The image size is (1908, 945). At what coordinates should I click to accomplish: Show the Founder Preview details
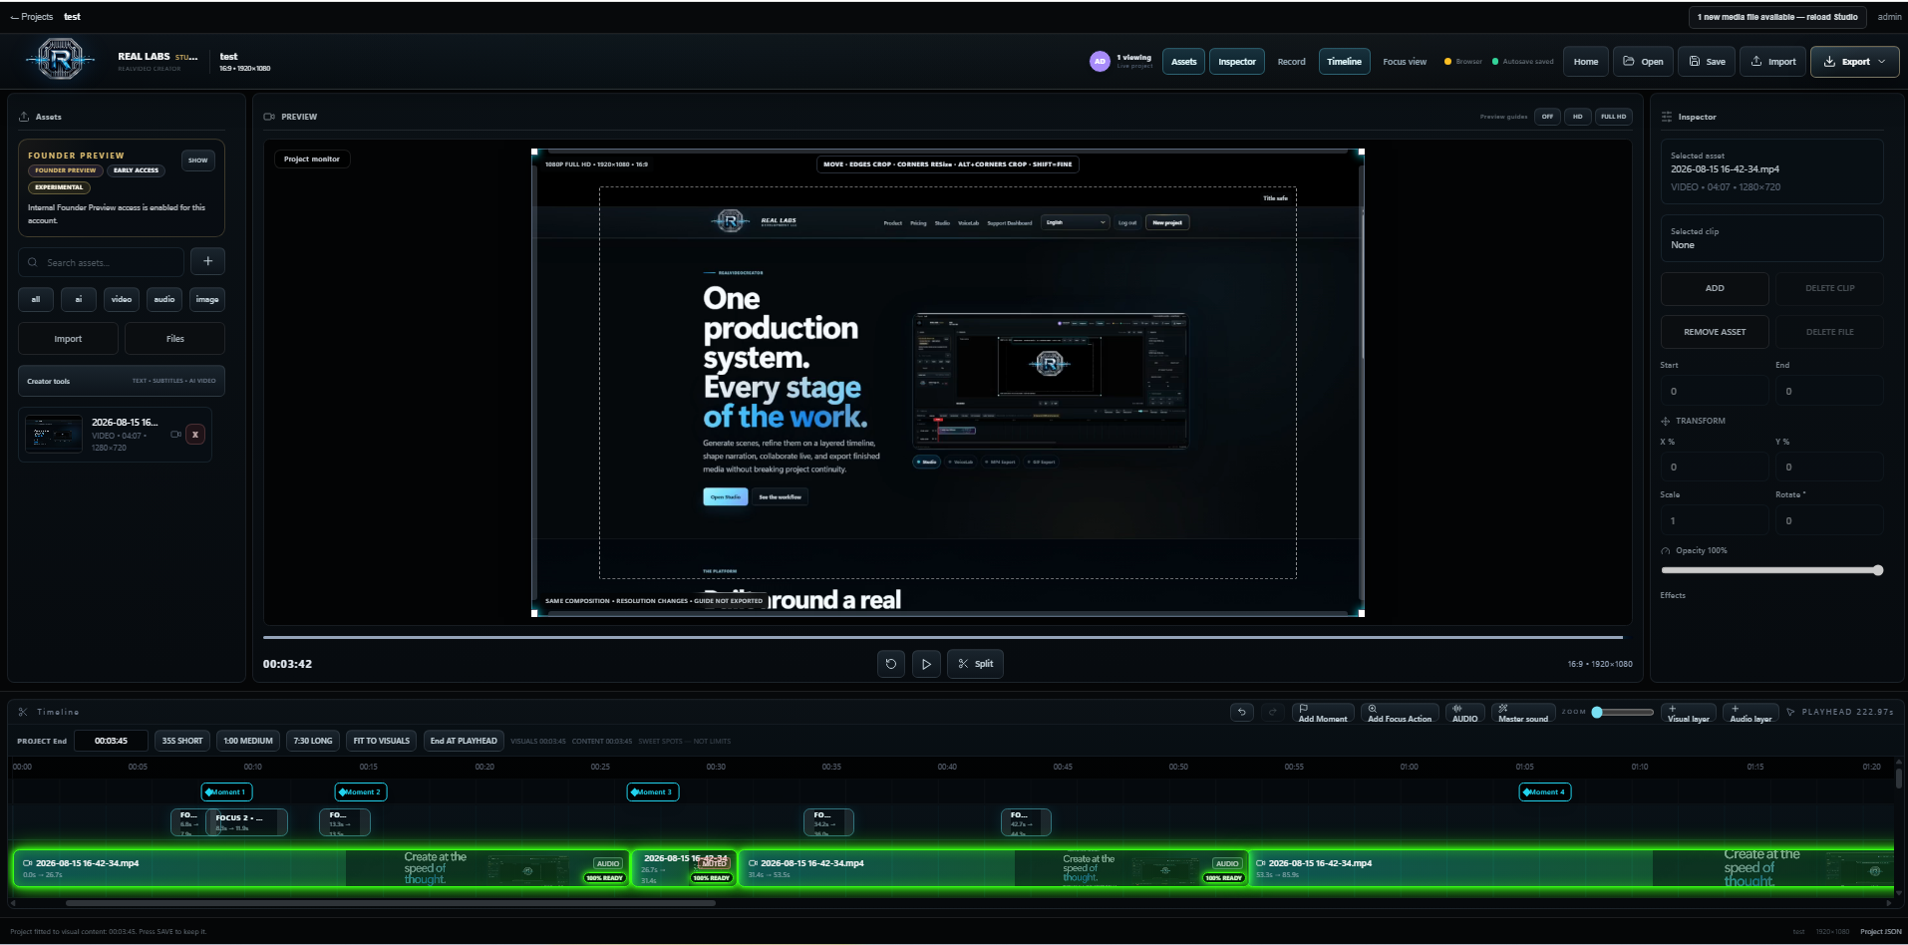198,160
